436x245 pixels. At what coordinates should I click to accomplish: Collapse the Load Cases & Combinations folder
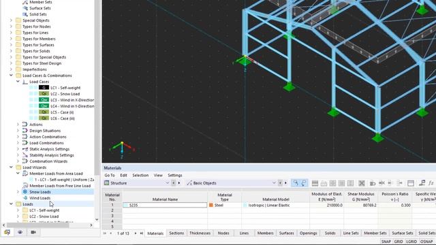[11, 76]
